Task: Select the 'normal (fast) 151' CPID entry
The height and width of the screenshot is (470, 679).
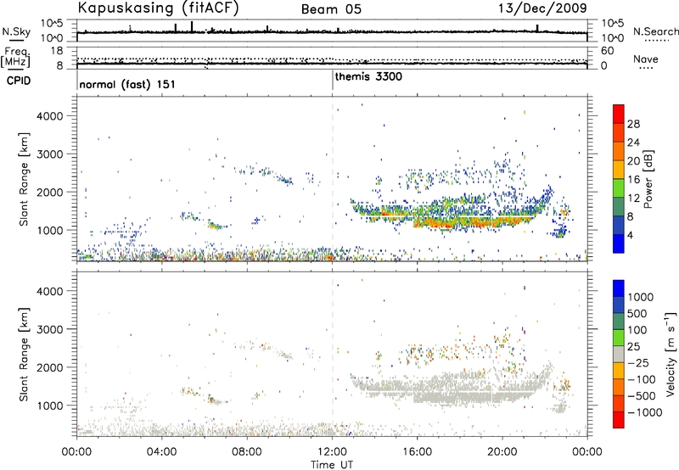Action: coord(127,84)
